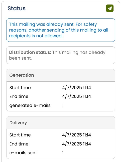The height and width of the screenshot is (162, 121).
Task: Select the Generation section header
Action: tap(61, 75)
